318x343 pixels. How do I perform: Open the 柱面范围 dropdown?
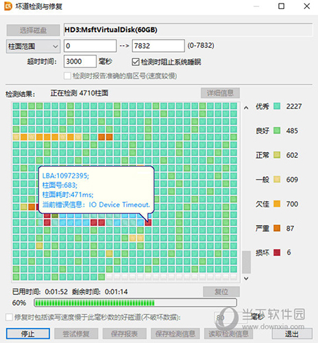(x=33, y=47)
